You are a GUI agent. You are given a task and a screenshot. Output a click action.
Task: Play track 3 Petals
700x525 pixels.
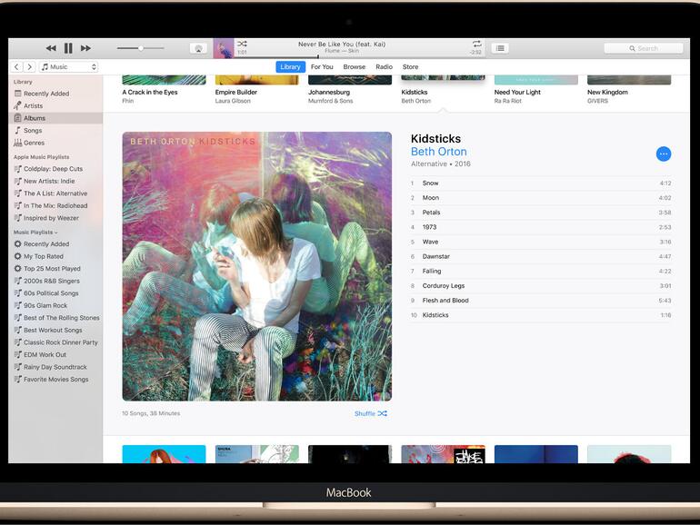(541, 213)
